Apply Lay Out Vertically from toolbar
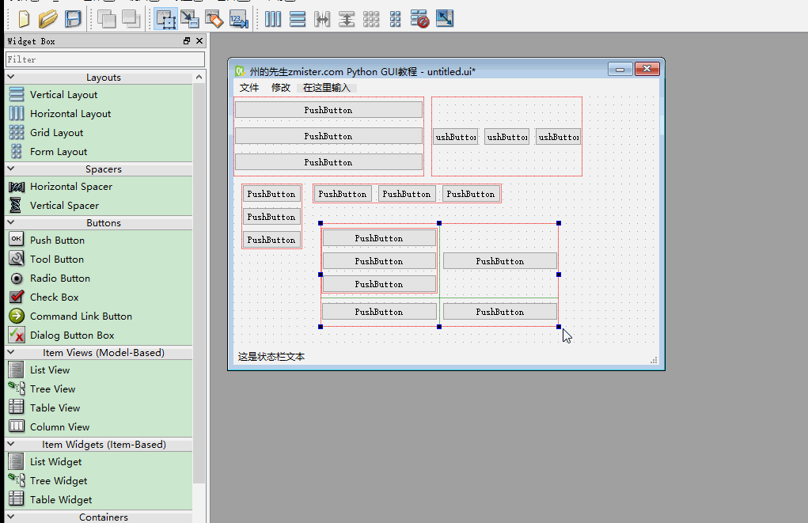The width and height of the screenshot is (808, 523). 298,18
